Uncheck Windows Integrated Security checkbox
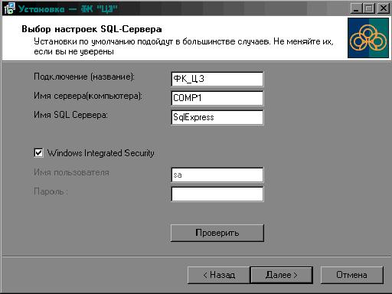 (38, 153)
